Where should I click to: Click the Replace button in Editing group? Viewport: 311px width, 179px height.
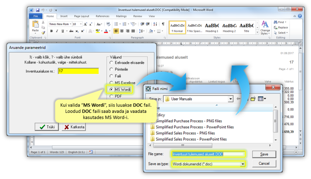pyautogui.click(x=281, y=27)
